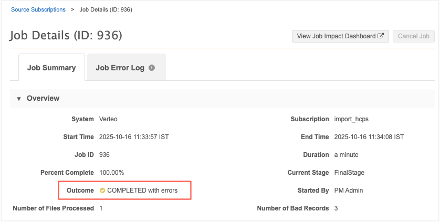The height and width of the screenshot is (222, 440).
Task: Select the COMPLETED with errors outcome text
Action: pyautogui.click(x=142, y=191)
